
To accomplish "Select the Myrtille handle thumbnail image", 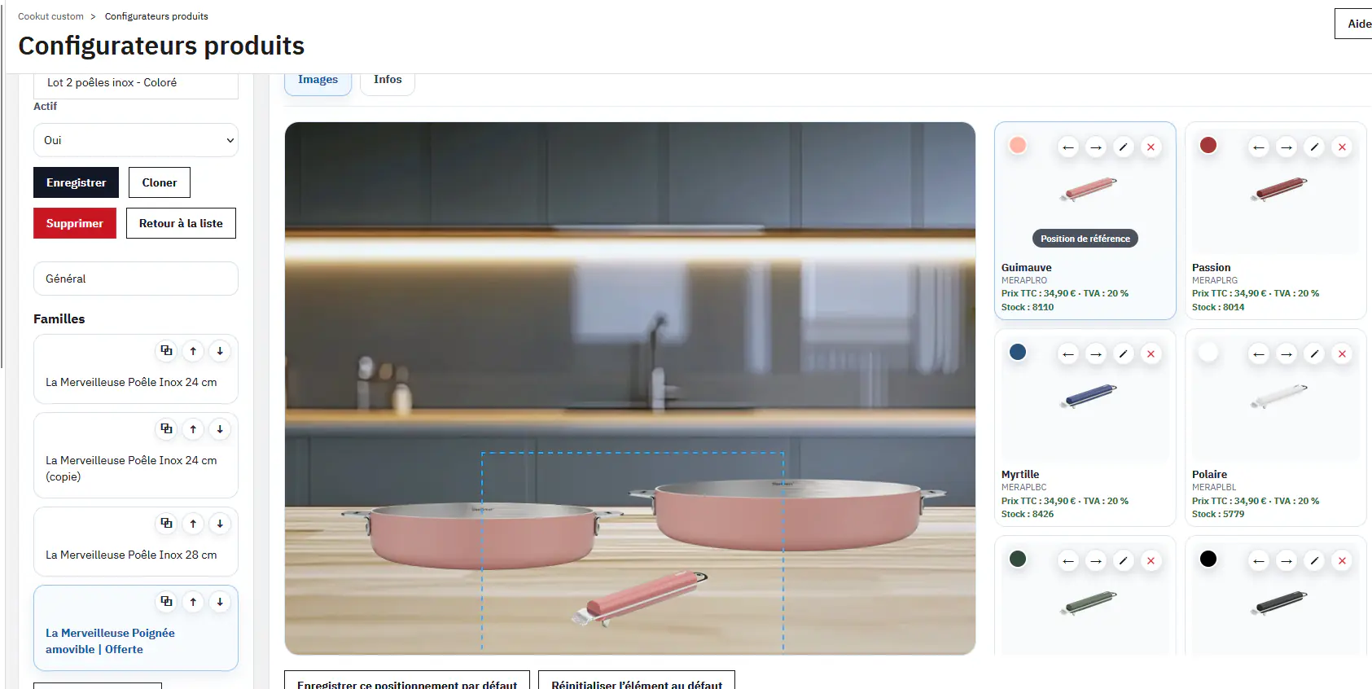I will click(x=1088, y=396).
